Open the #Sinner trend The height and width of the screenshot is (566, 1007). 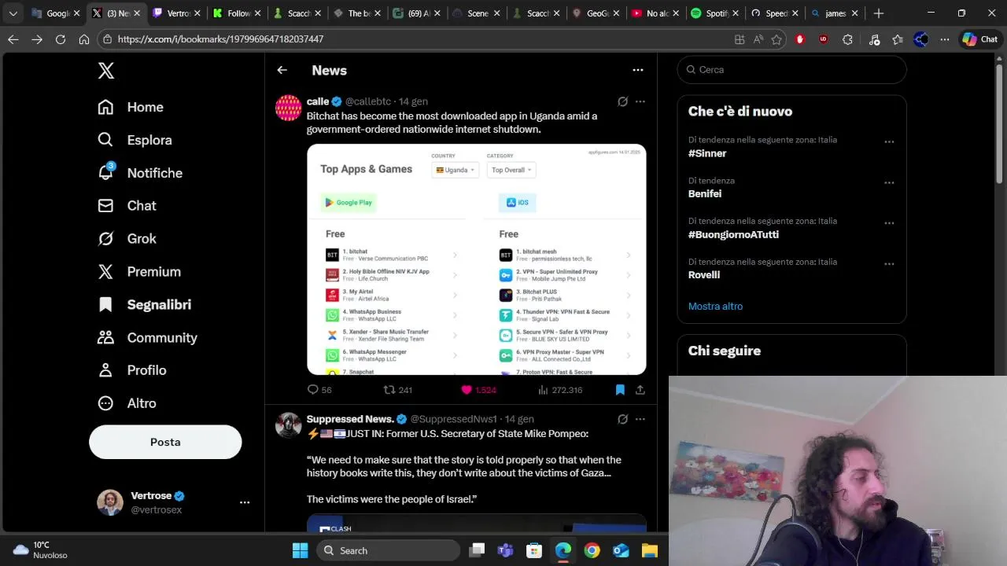click(707, 153)
